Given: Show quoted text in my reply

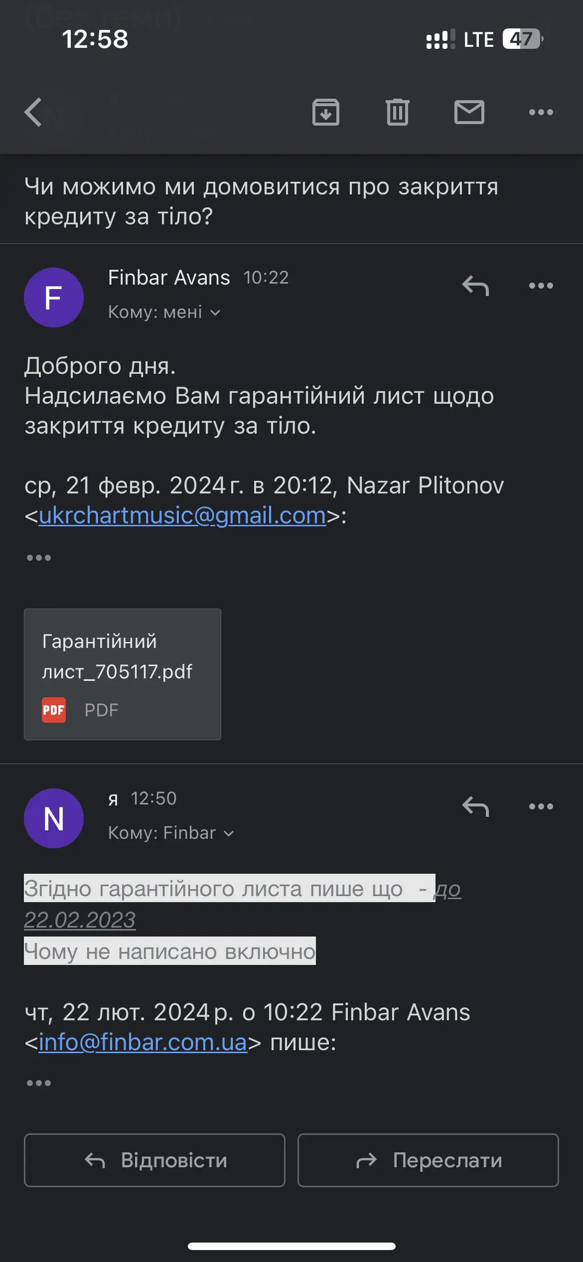Looking at the screenshot, I should click(x=39, y=1083).
